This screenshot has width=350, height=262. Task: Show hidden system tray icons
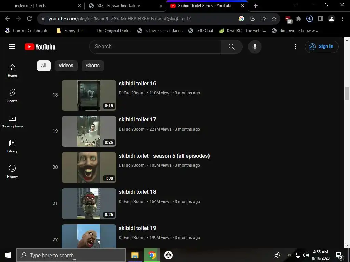(x=289, y=255)
